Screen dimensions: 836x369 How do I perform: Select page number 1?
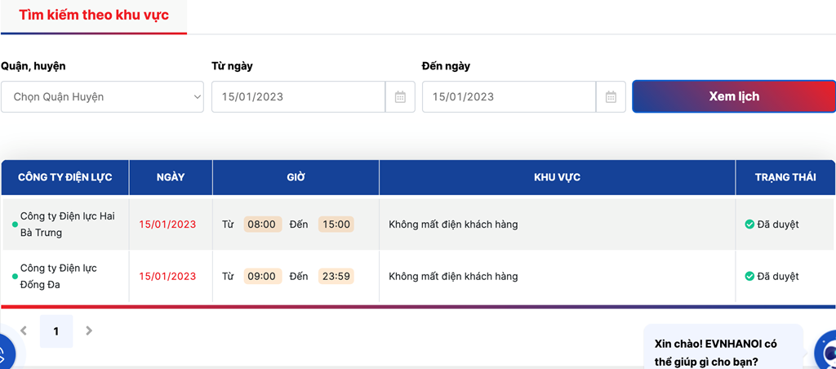[56, 331]
